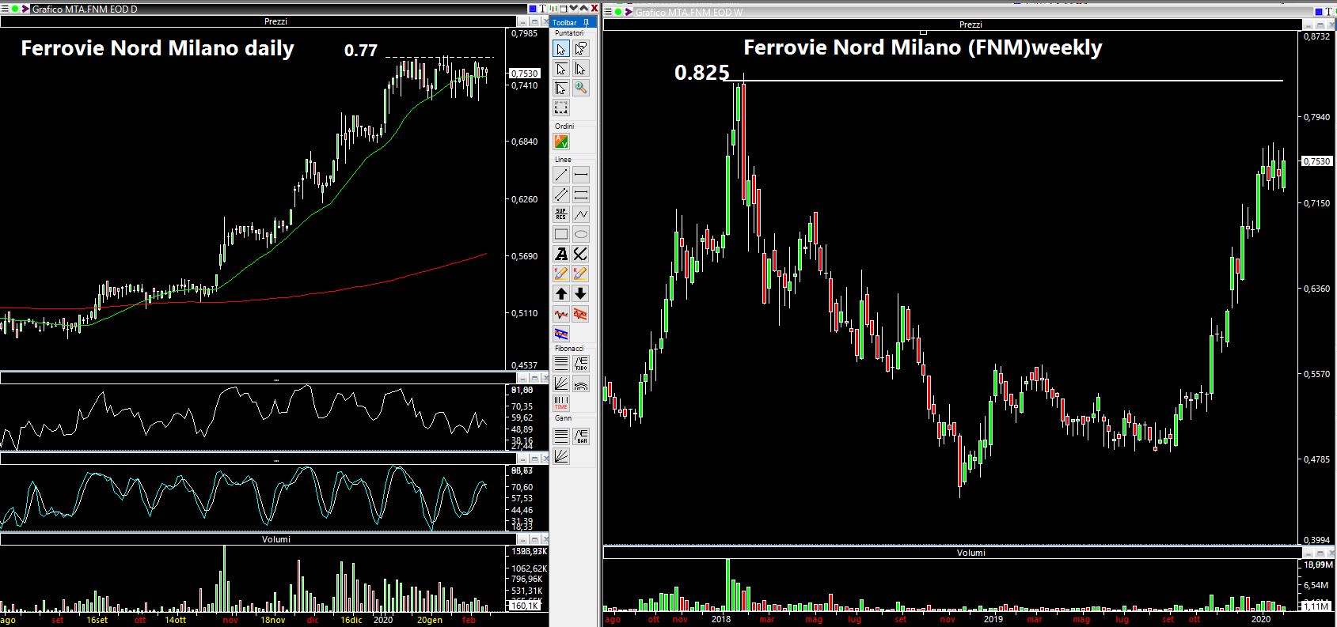Choose the red oscillator line tool
Screen dimensions: 1337x627
point(561,314)
